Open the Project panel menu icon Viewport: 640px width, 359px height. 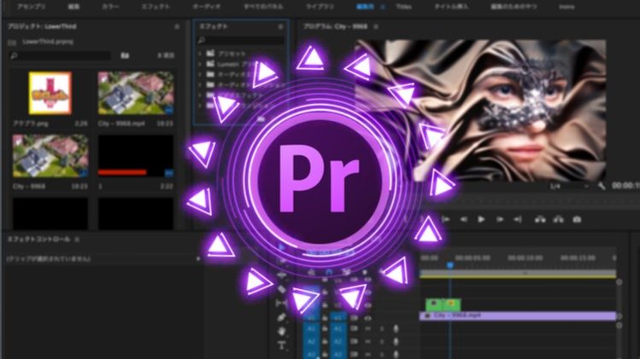coord(177,26)
